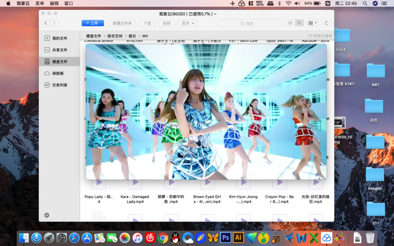Select 硬盘文件 sidebar section
Viewport: 394px width, 246px height.
[59, 61]
